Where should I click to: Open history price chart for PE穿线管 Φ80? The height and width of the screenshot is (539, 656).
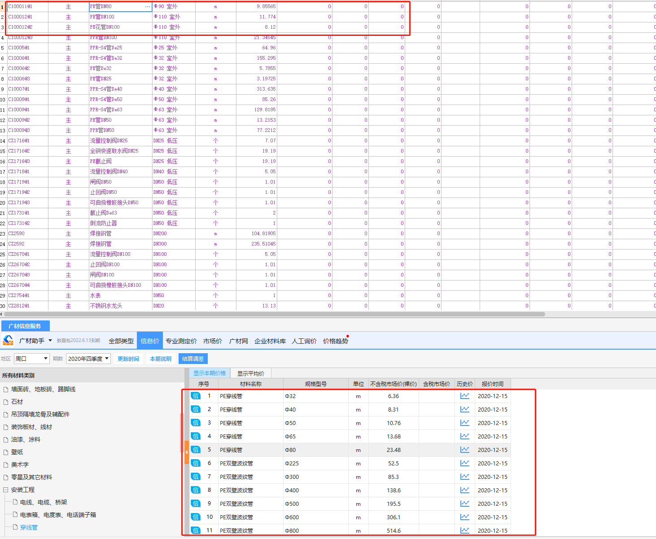(465, 450)
